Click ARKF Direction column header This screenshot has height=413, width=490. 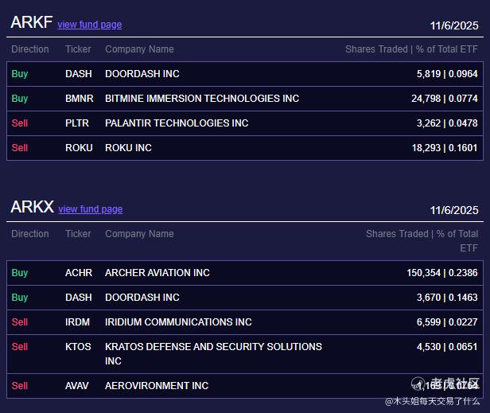click(30, 49)
